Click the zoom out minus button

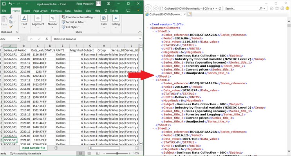pyautogui.click(x=104, y=153)
